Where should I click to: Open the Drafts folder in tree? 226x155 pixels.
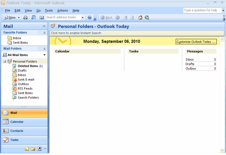pyautogui.click(x=19, y=70)
